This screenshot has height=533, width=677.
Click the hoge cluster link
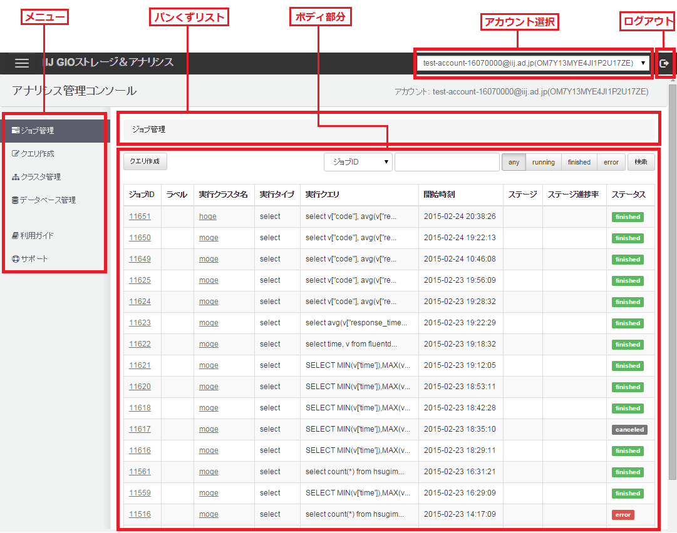point(208,216)
